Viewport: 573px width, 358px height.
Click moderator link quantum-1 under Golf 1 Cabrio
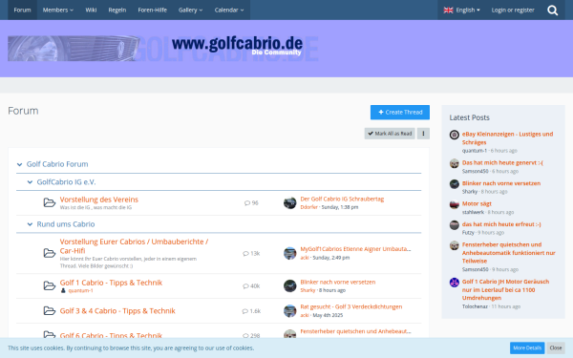[x=81, y=291]
